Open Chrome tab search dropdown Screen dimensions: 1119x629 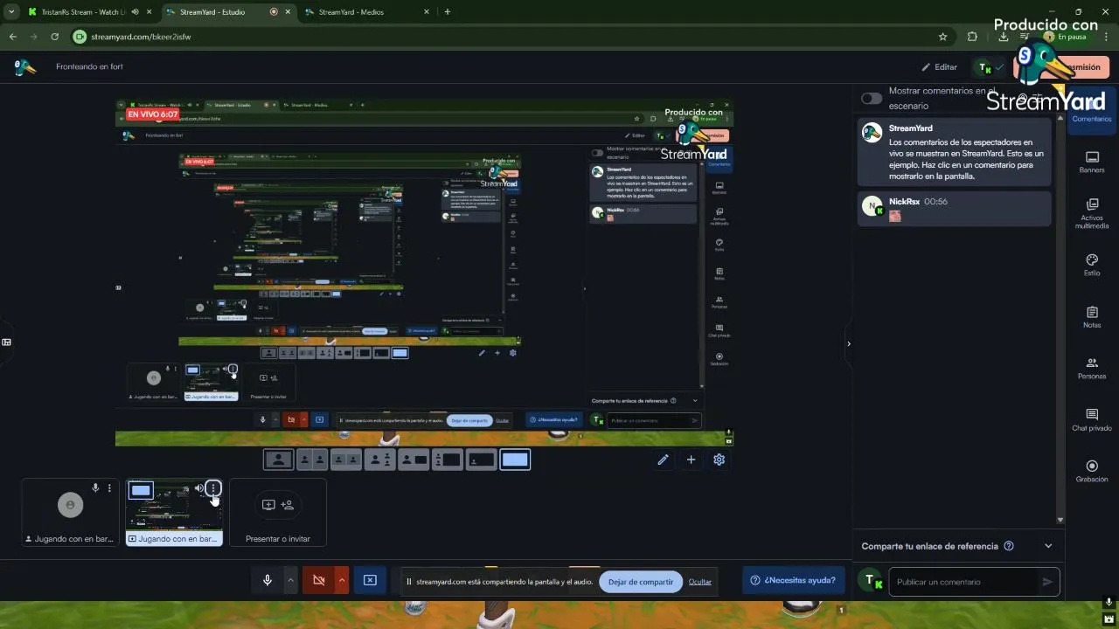11,12
